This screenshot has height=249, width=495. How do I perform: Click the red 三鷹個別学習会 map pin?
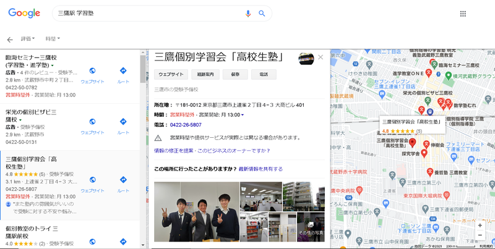(x=412, y=143)
